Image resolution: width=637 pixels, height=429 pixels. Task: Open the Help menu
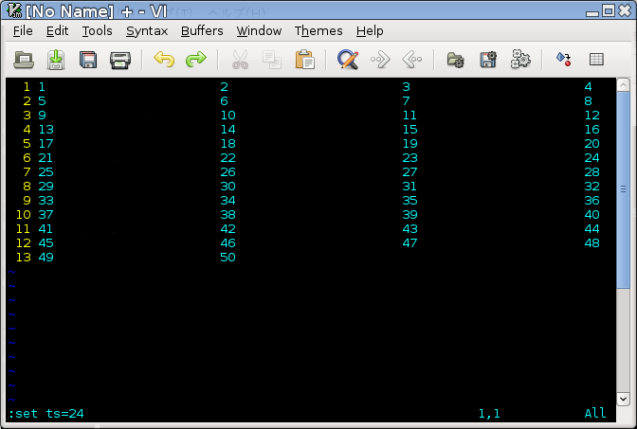pos(370,30)
